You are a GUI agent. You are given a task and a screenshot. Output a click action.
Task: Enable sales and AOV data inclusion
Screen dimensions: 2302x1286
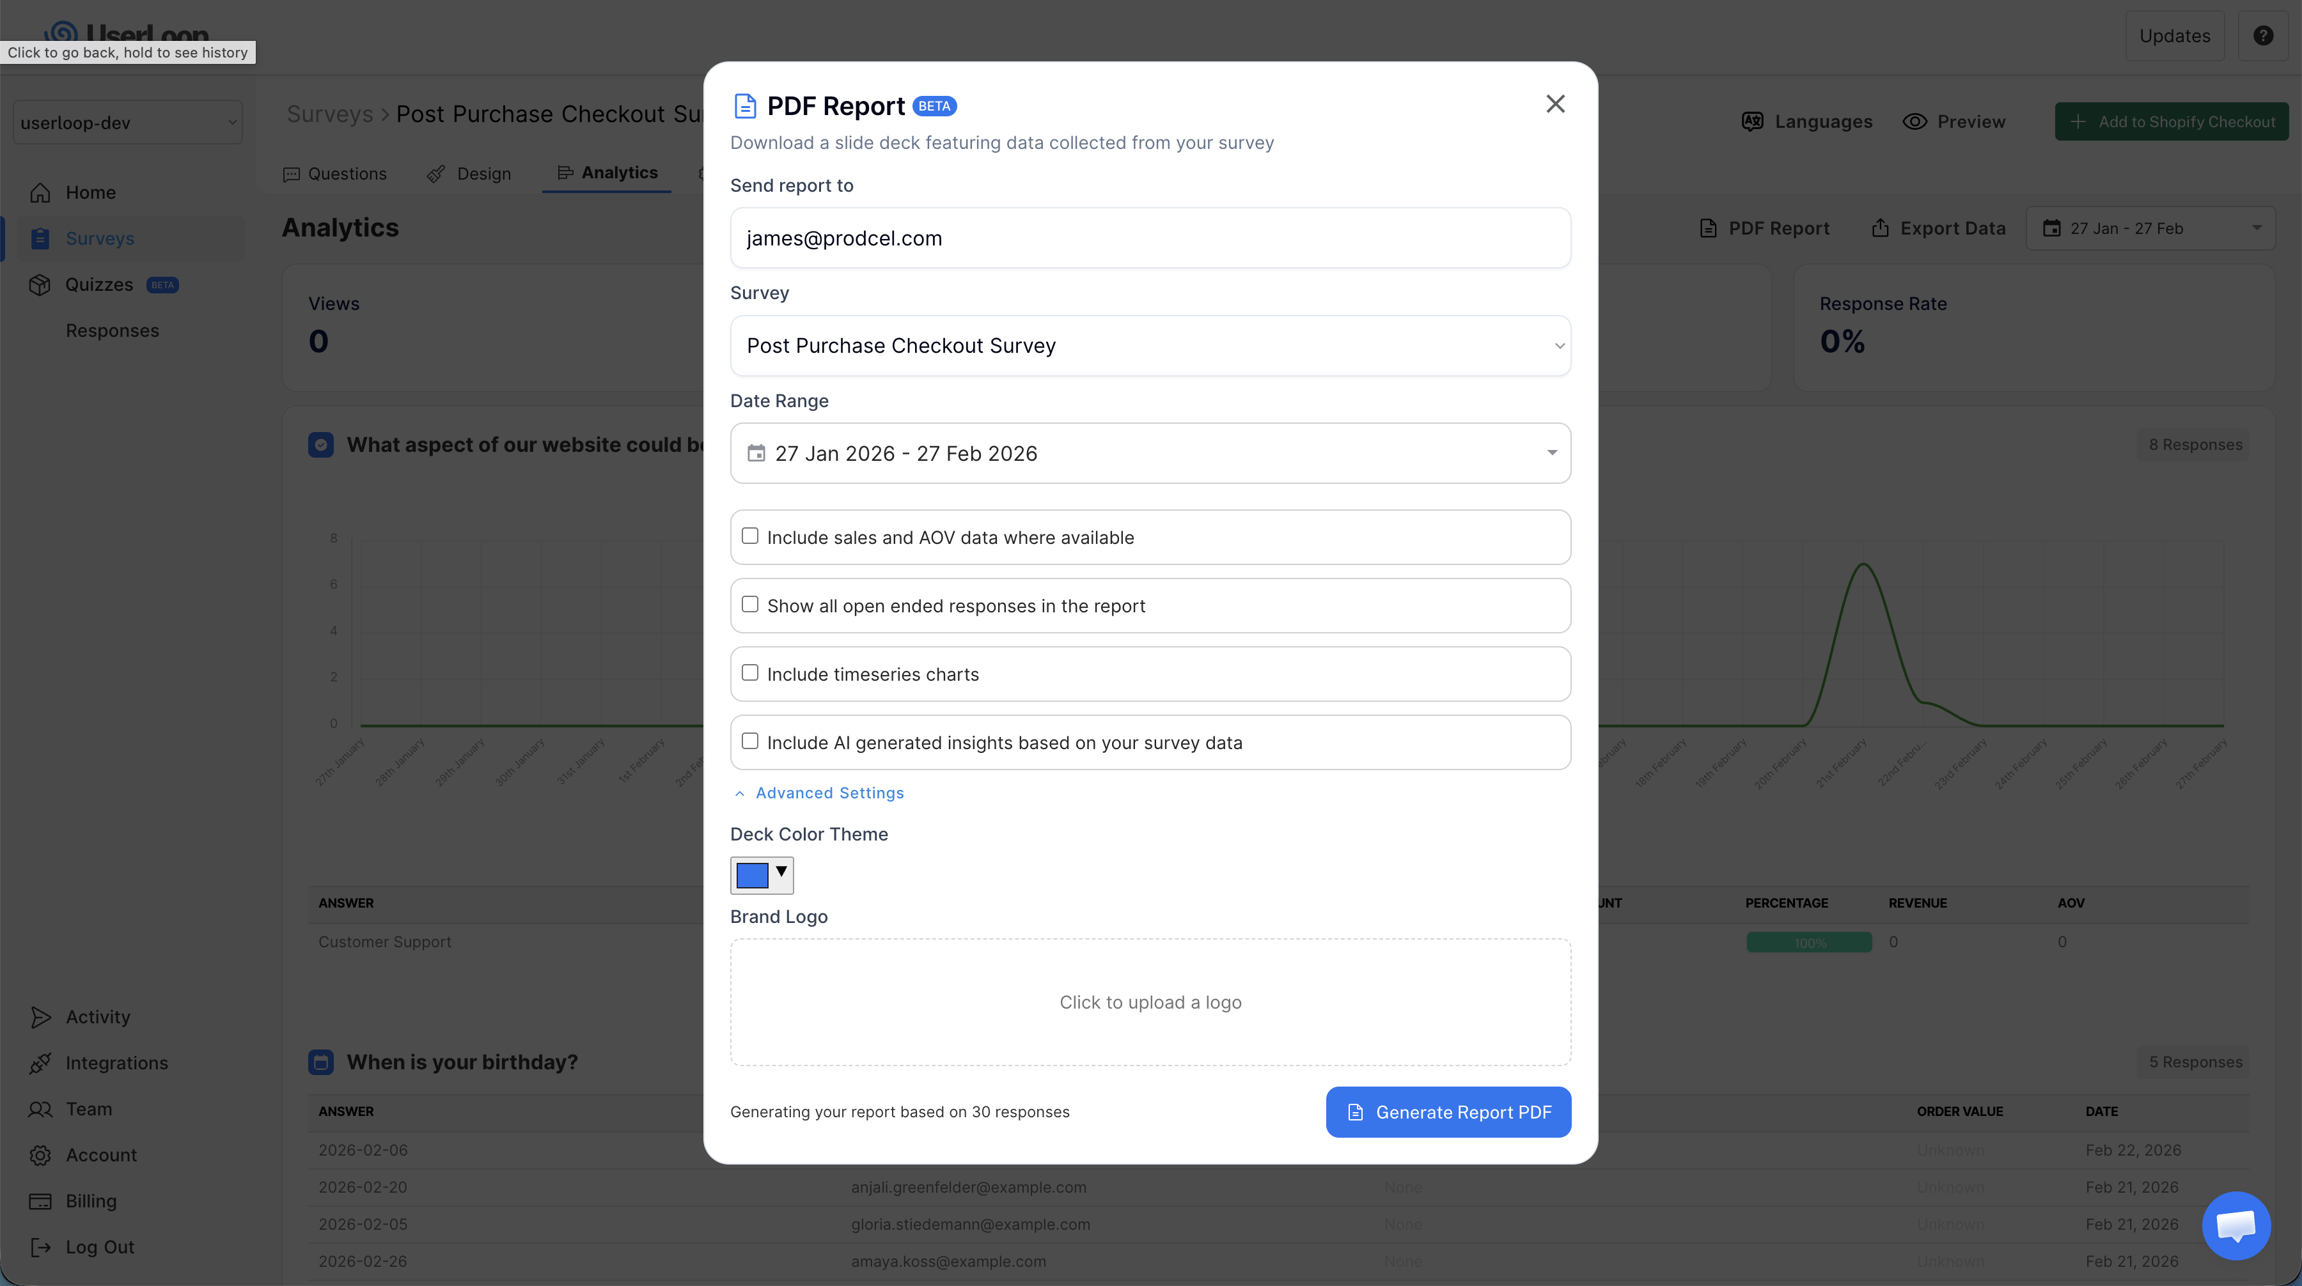(751, 536)
